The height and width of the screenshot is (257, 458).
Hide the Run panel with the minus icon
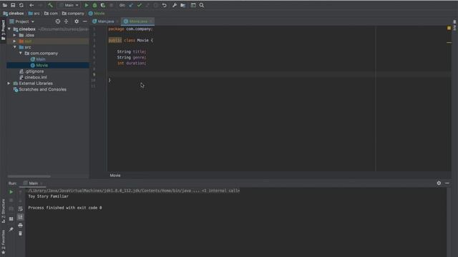pyautogui.click(x=447, y=183)
